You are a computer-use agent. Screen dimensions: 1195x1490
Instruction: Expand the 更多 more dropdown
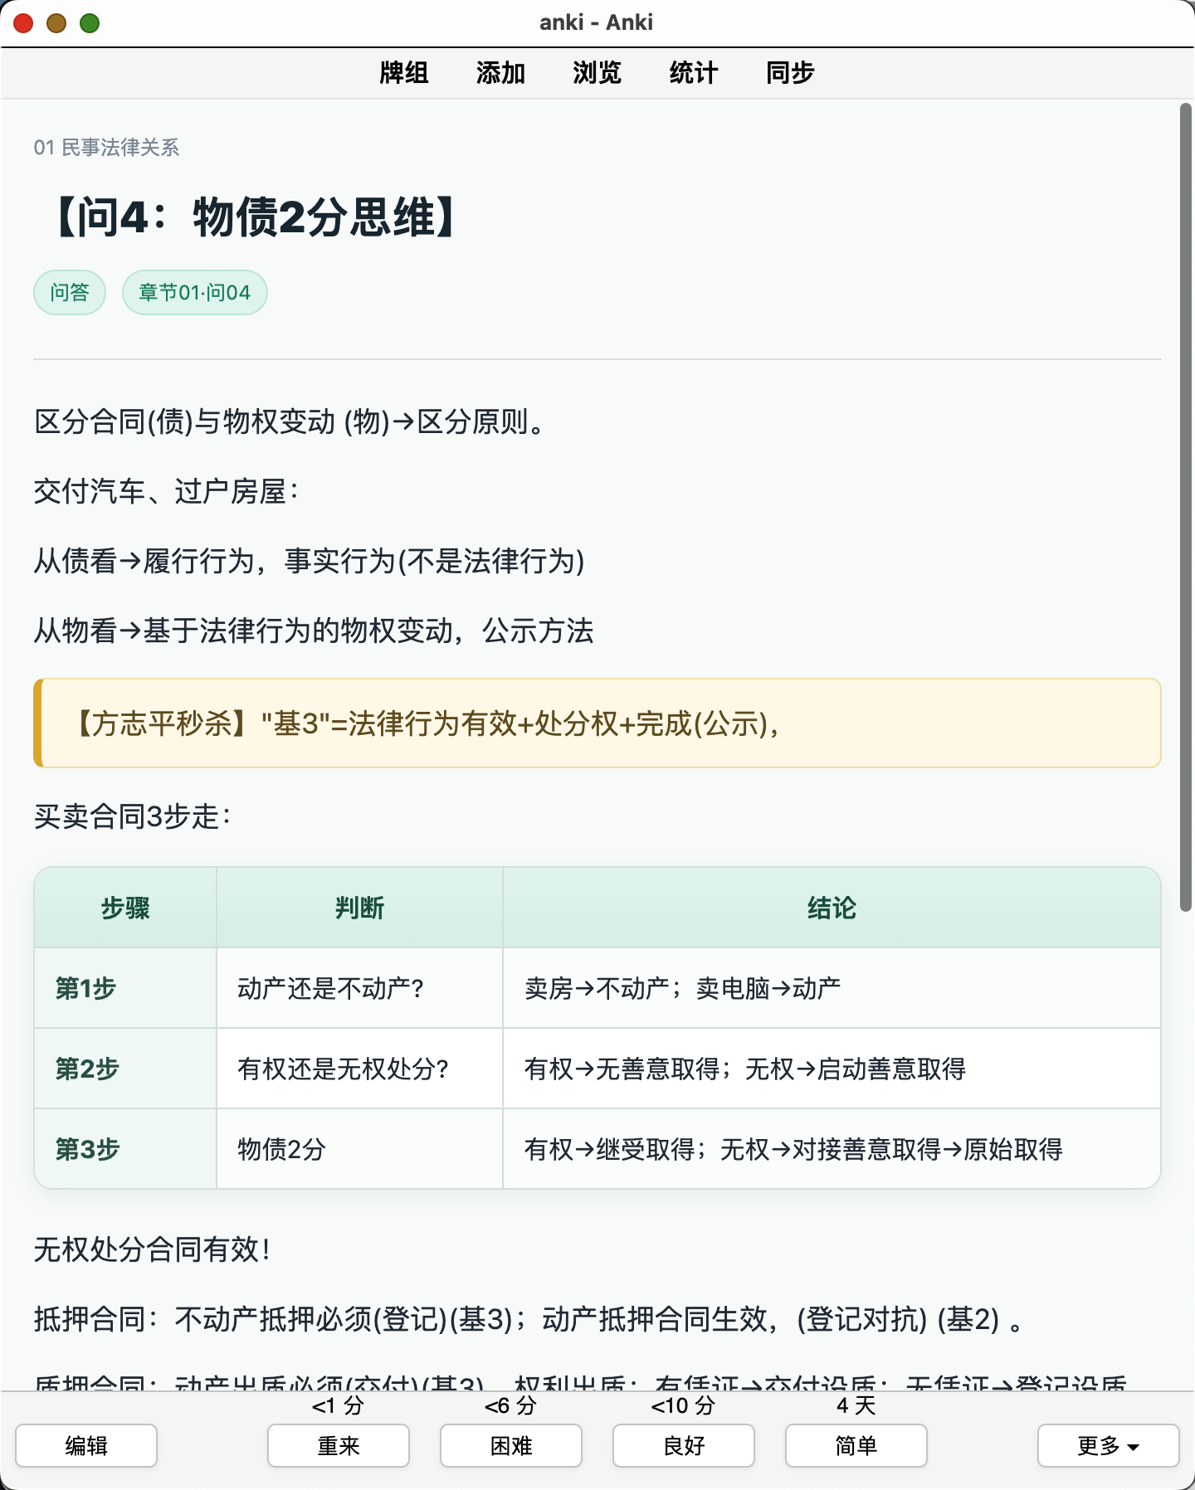[x=1109, y=1445]
